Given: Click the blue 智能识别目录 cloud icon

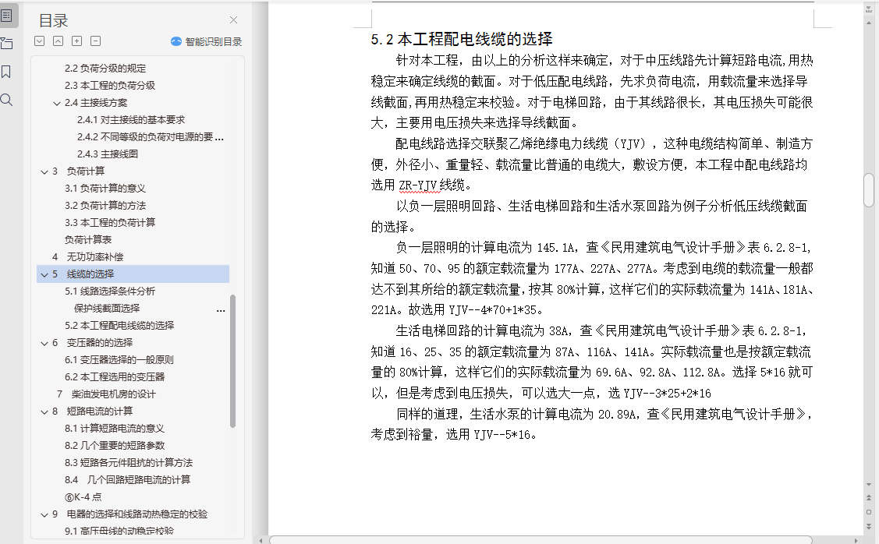Looking at the screenshot, I should point(176,41).
